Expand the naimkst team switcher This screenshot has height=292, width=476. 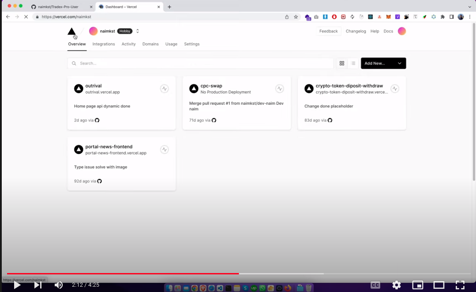coord(138,31)
